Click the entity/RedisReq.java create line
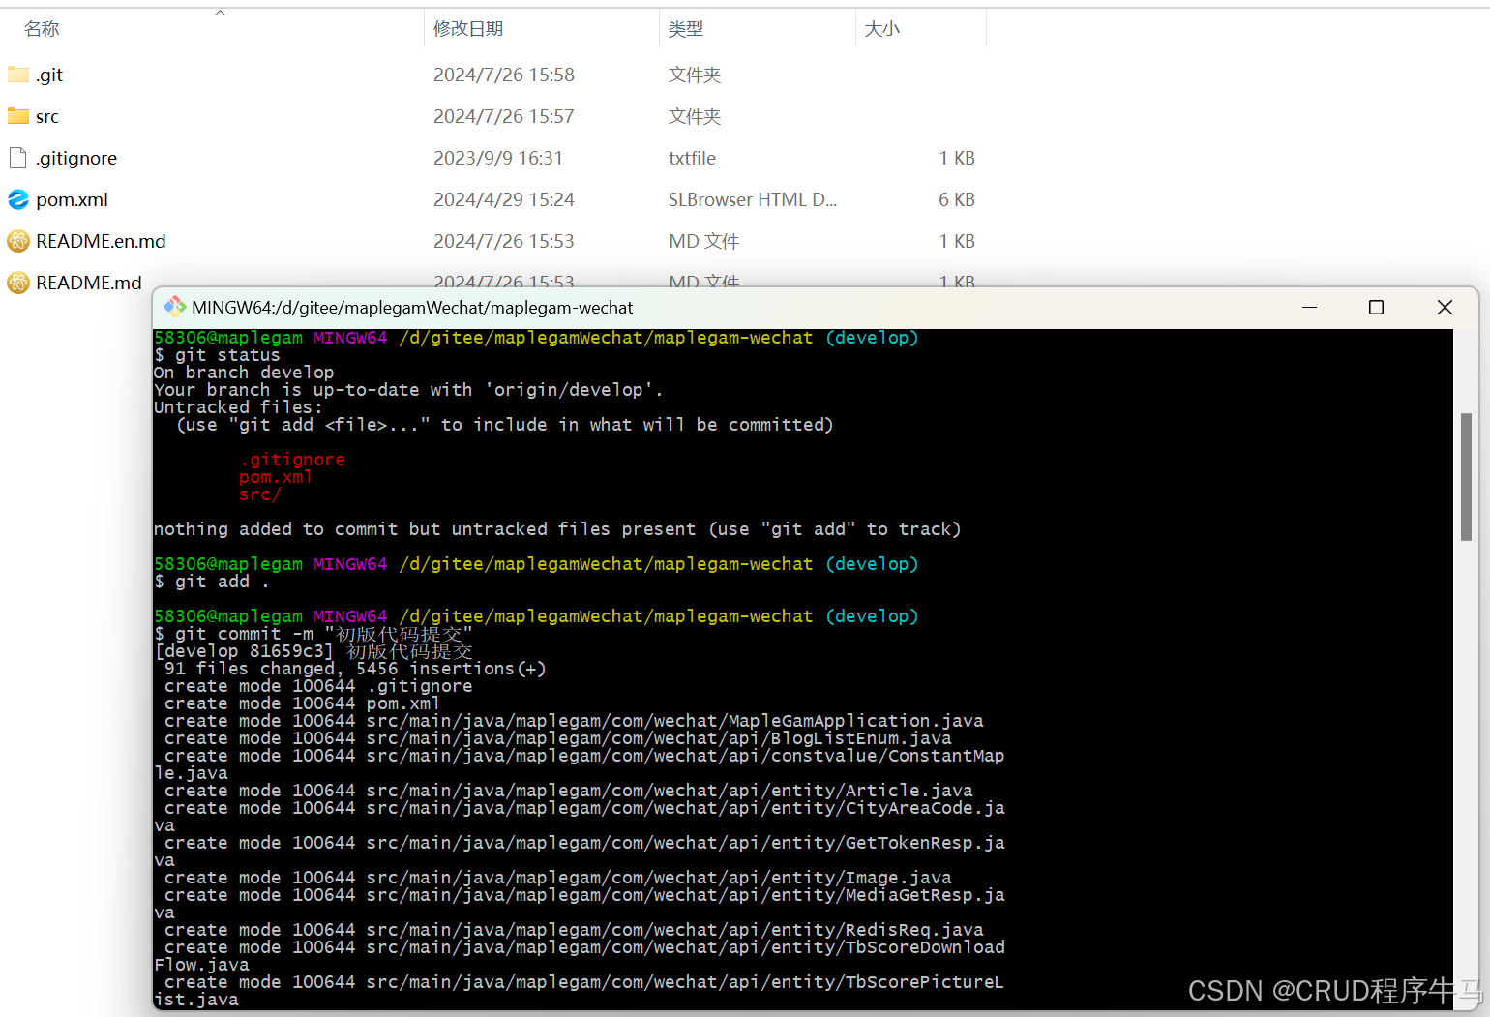The width and height of the screenshot is (1490, 1017). click(574, 930)
